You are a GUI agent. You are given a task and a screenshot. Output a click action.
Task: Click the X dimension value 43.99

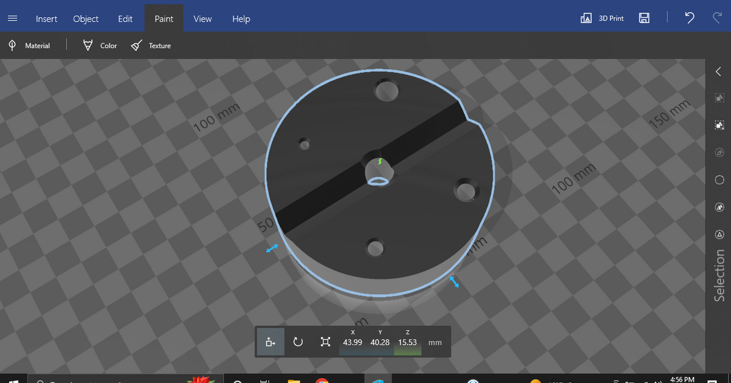[x=353, y=342]
